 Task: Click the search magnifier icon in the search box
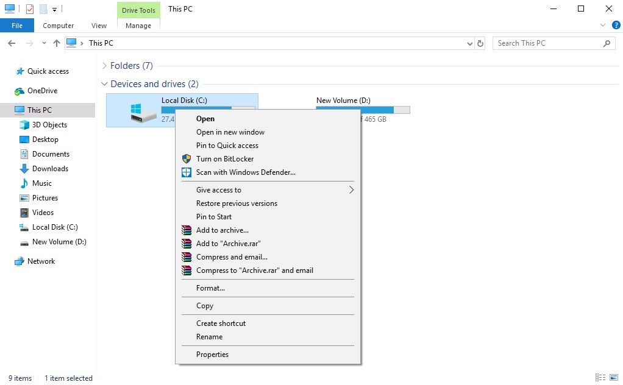[x=607, y=43]
